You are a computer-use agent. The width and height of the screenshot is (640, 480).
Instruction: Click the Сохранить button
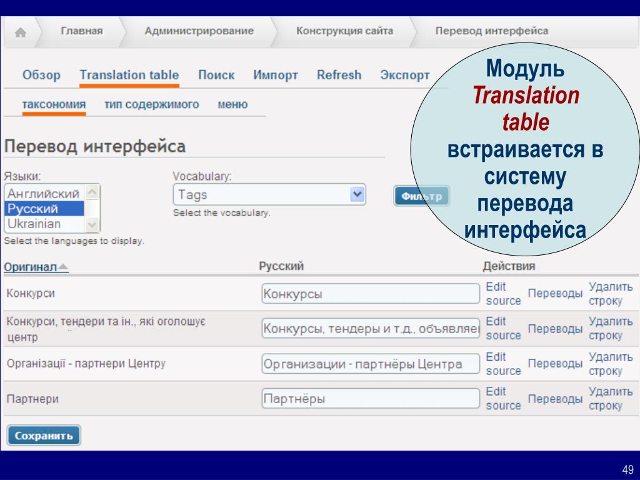[44, 436]
